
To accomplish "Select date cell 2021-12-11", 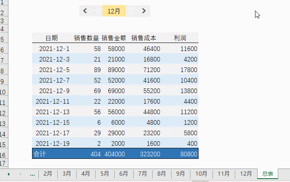I will pyautogui.click(x=53, y=102).
